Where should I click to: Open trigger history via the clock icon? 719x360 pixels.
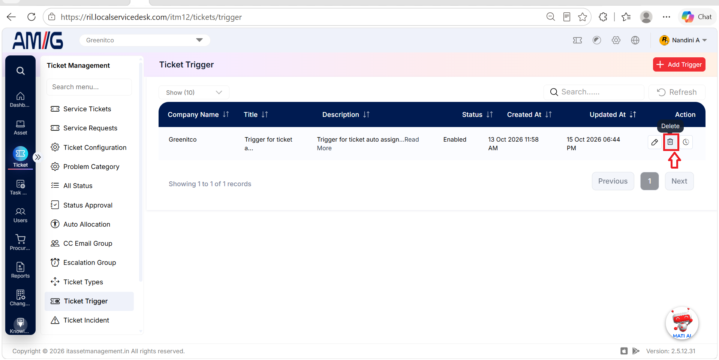click(686, 142)
